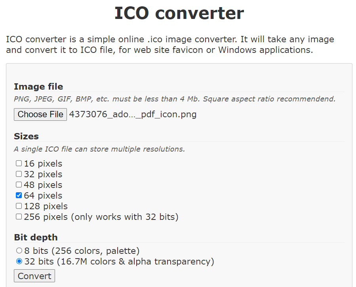The image size is (356, 287).
Task: Click the Bit depth section heading
Action: coord(36,237)
